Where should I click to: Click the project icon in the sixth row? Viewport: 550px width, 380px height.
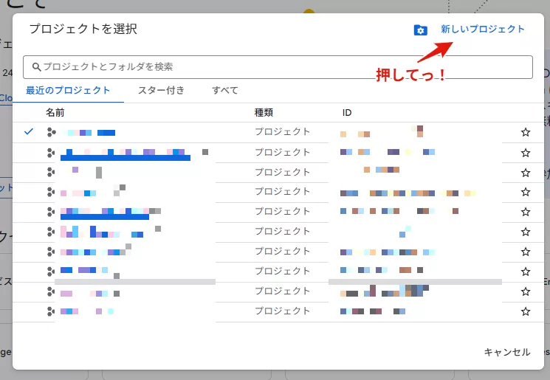coord(51,232)
